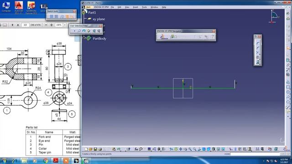Toggle the Grid option in Sketch tools
This screenshot has height=164, width=292.
pyautogui.click(x=52, y=17)
